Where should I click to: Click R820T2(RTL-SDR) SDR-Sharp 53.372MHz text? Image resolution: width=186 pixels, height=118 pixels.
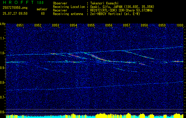coord(121,10)
